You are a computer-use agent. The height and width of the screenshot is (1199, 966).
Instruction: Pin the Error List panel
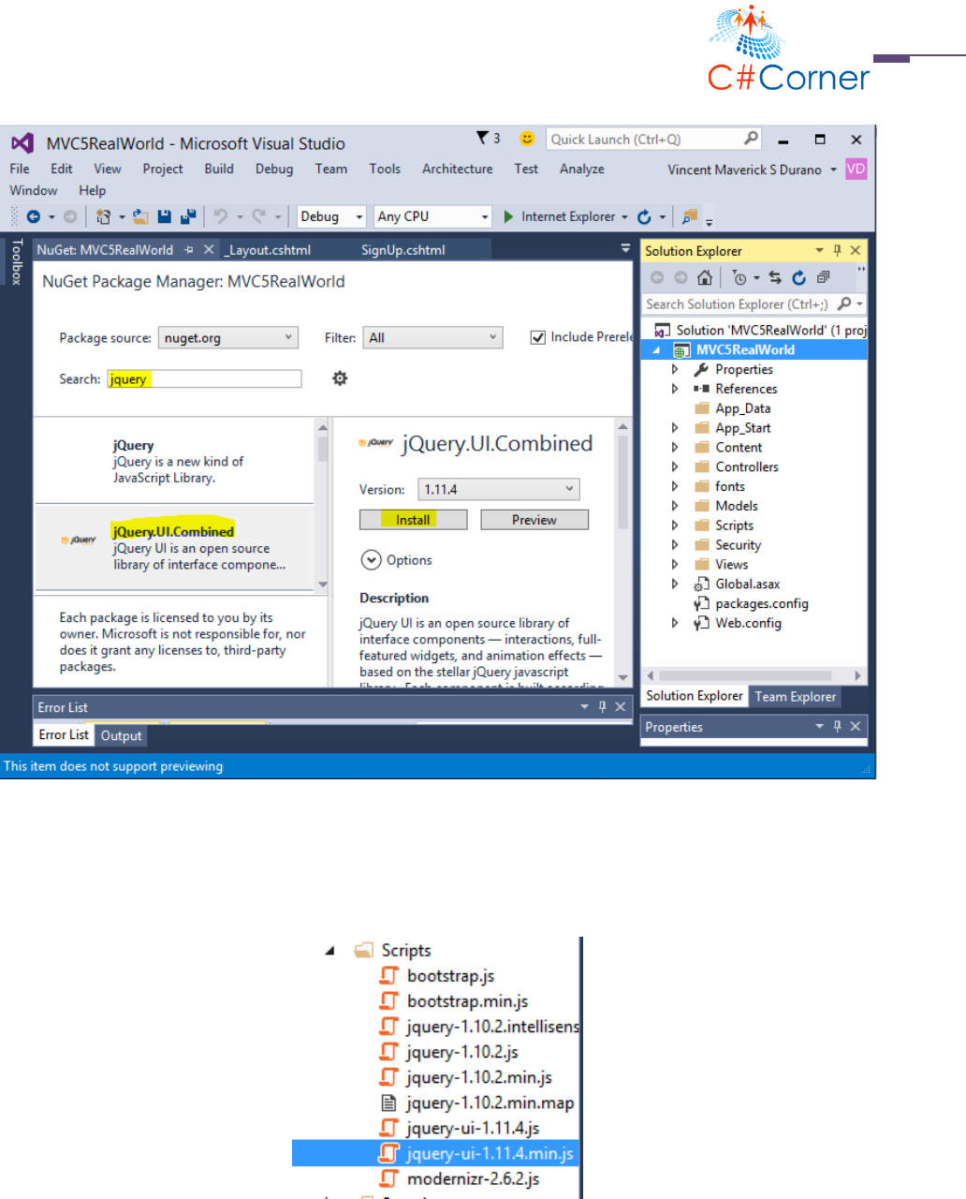[602, 707]
